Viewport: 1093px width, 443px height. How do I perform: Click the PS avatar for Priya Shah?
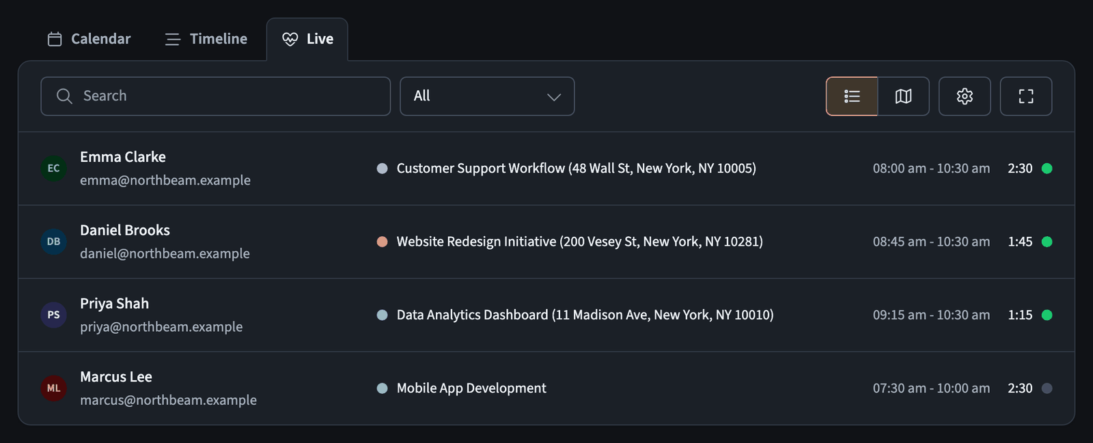pos(54,315)
